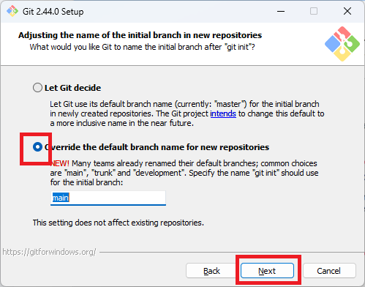Click the Git logo in the header
The height and width of the screenshot is (287, 365).
342,44
